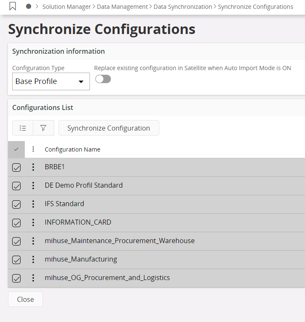The height and width of the screenshot is (322, 305).
Task: Uncheck the INFORMATION_CARD row checkbox
Action: click(16, 223)
